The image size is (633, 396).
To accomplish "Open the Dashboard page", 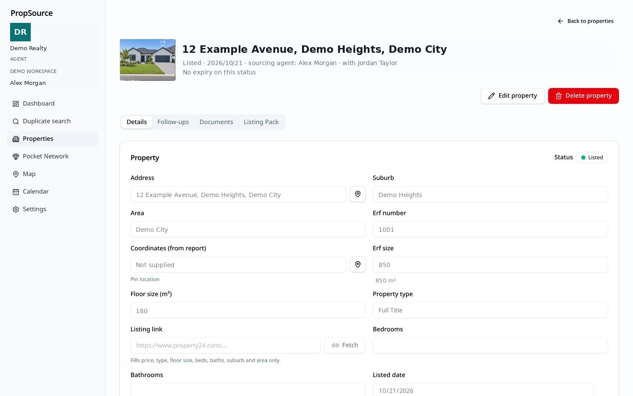I will pos(52,104).
